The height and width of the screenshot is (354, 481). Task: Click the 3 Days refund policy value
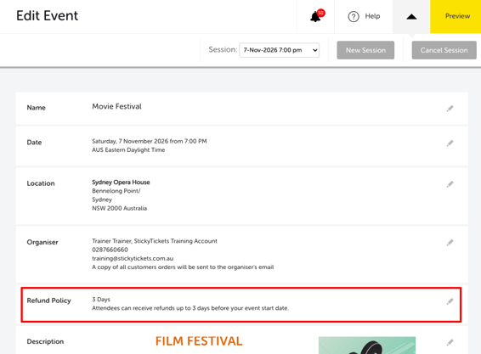pos(101,299)
